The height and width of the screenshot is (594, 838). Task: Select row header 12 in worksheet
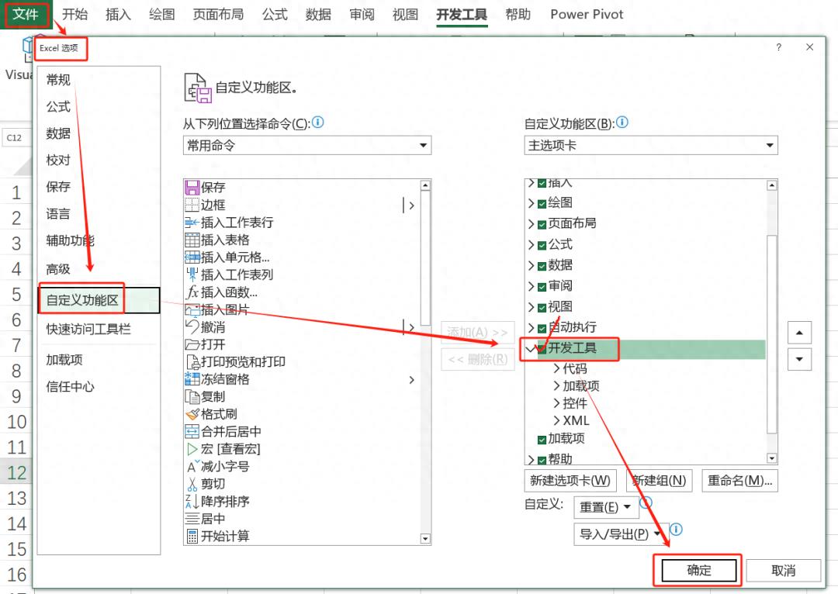pos(16,472)
